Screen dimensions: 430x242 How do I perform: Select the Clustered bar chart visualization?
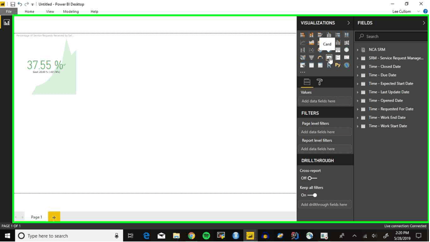(x=320, y=35)
